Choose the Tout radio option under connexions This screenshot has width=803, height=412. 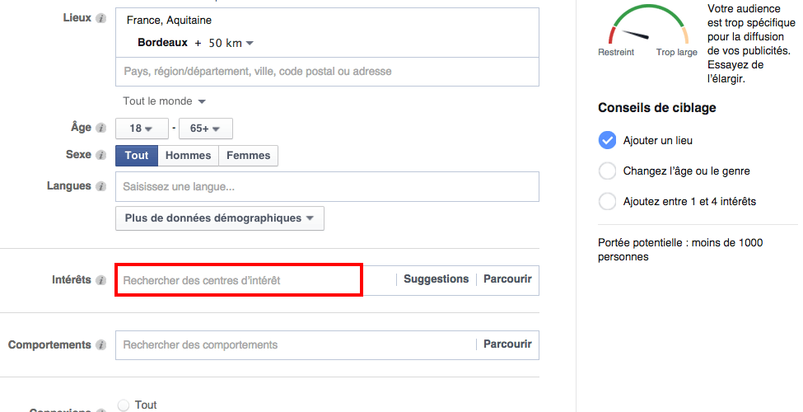coord(124,405)
